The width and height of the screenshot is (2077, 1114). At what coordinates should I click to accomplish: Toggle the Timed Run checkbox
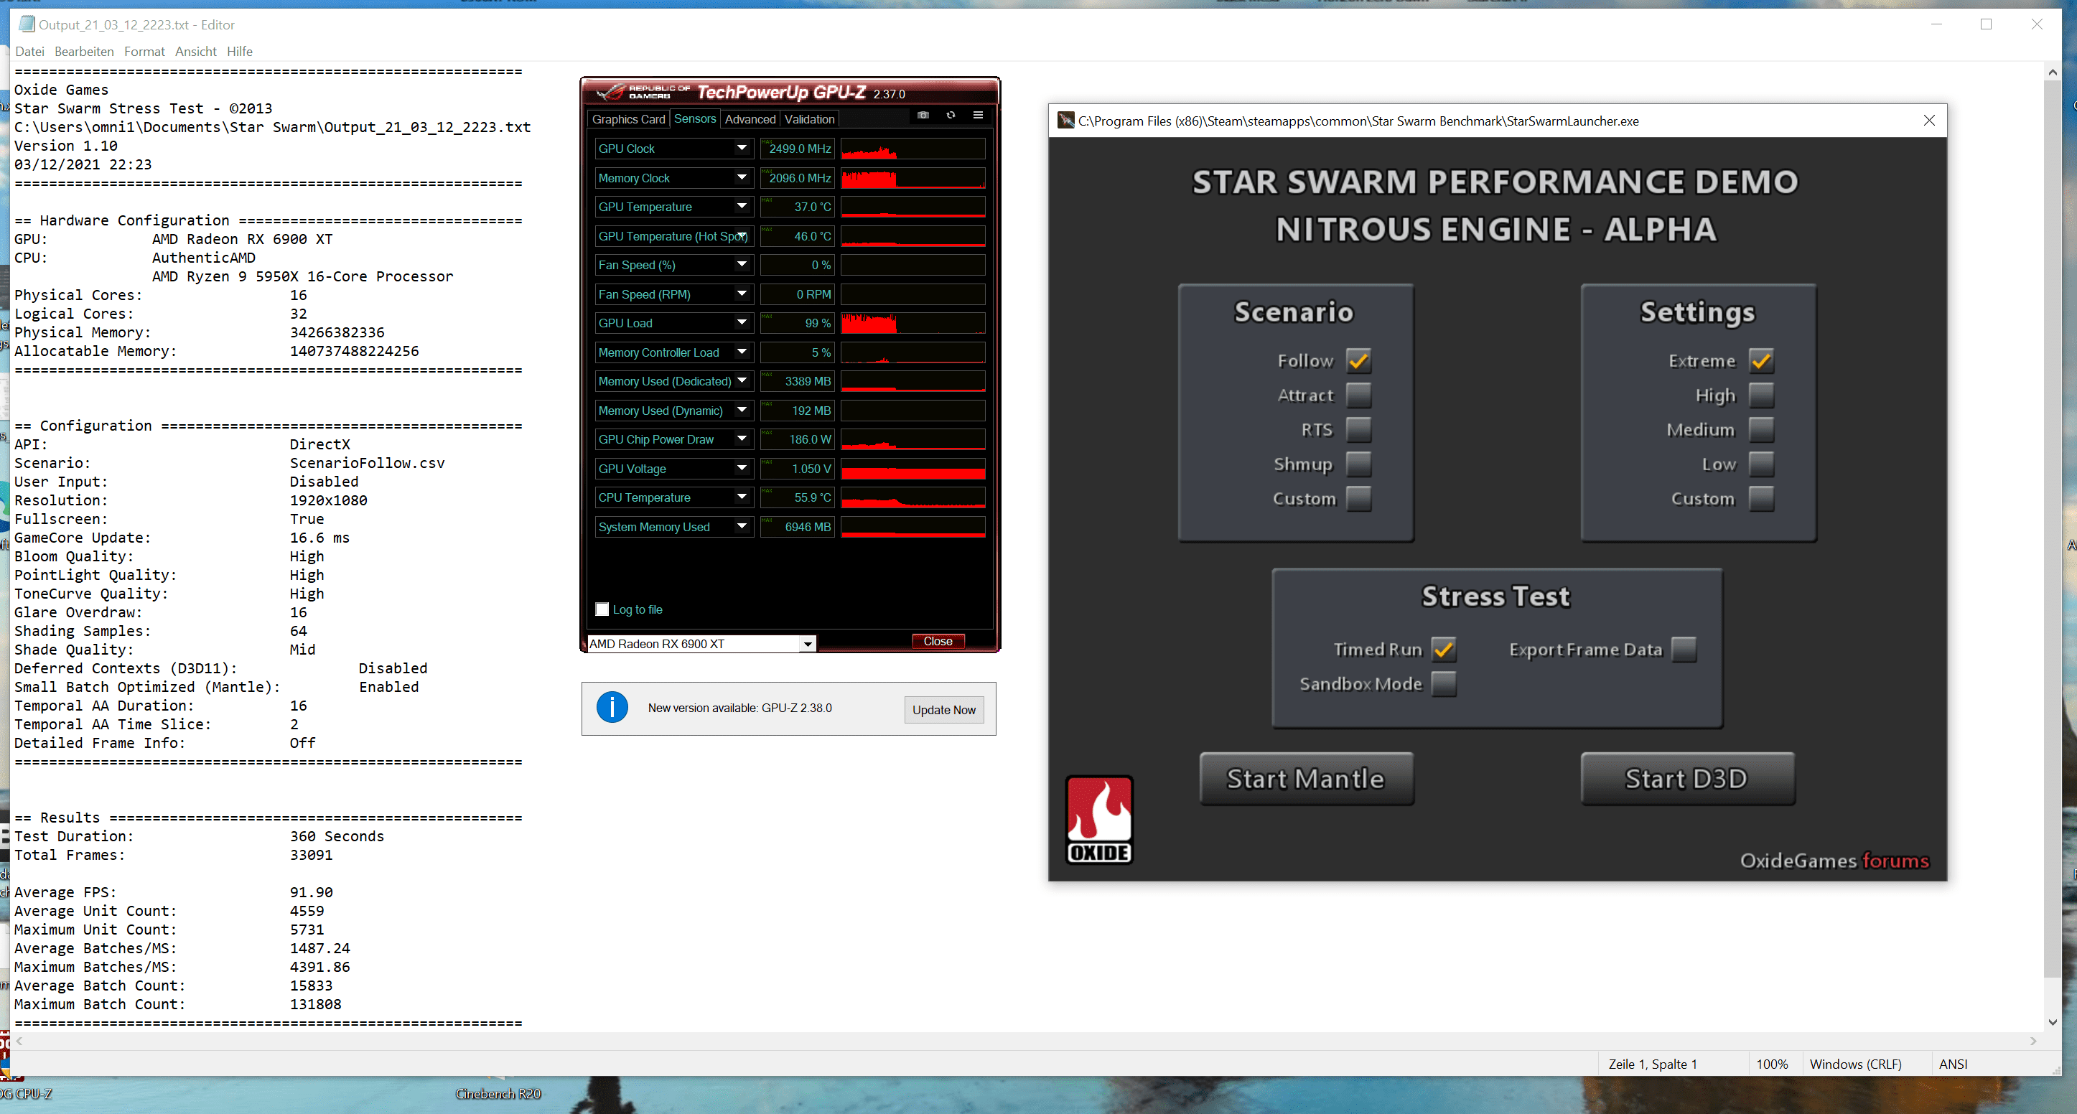(1443, 649)
